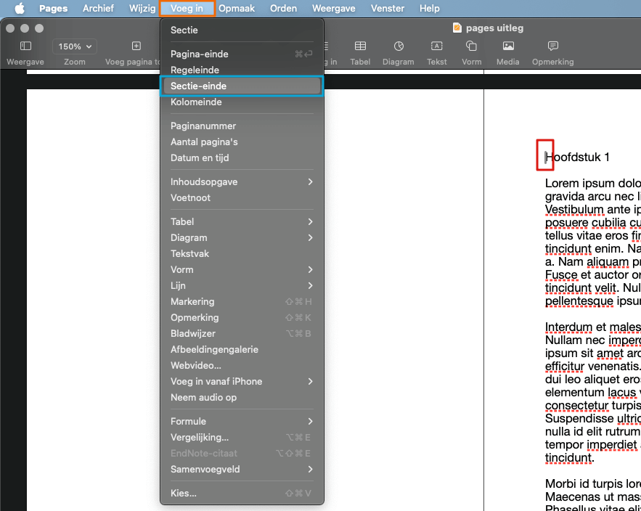This screenshot has width=641, height=511.
Task: Insert a Bladwijzer
Action: point(242,334)
